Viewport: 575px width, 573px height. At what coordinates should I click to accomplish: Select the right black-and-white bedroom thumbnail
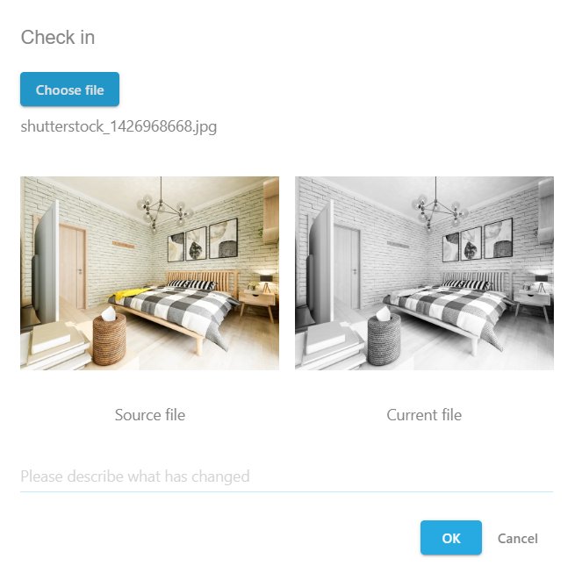point(424,273)
